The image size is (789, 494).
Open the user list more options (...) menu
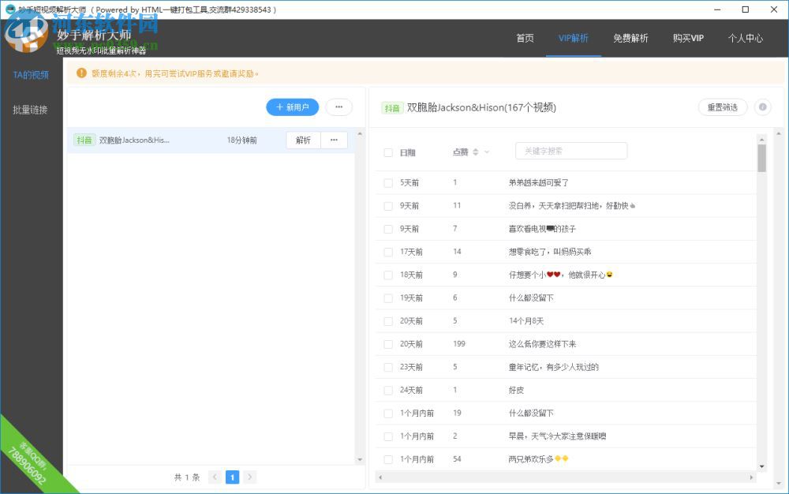pos(338,107)
